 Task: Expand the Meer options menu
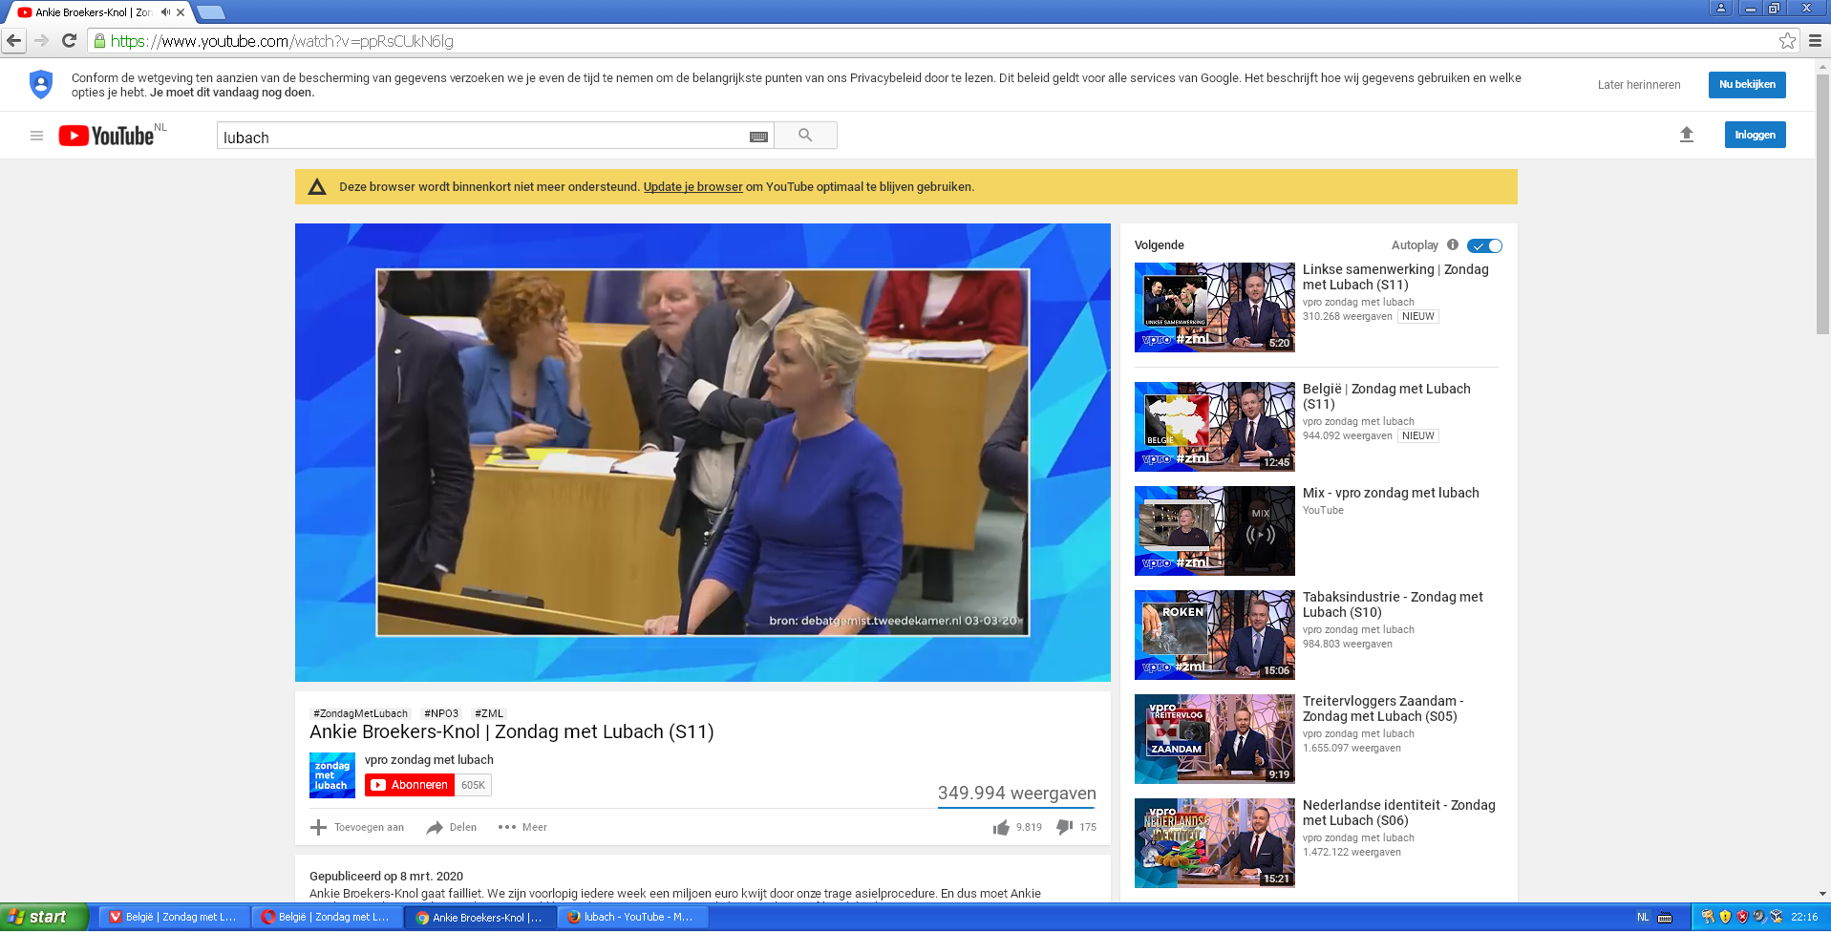tap(522, 827)
